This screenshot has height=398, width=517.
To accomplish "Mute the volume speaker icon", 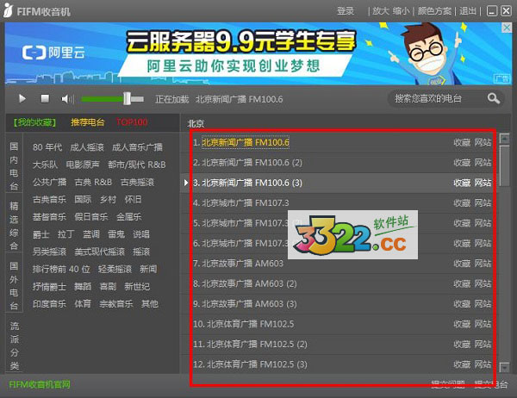I will pos(68,99).
